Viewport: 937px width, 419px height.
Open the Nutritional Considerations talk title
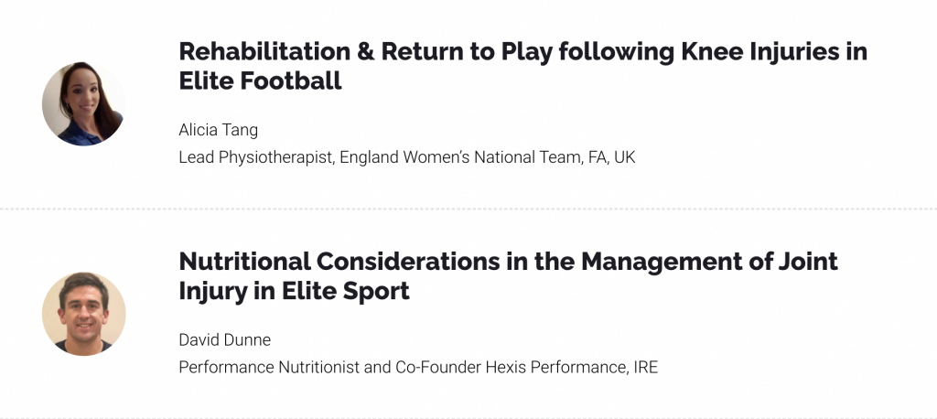pos(508,275)
